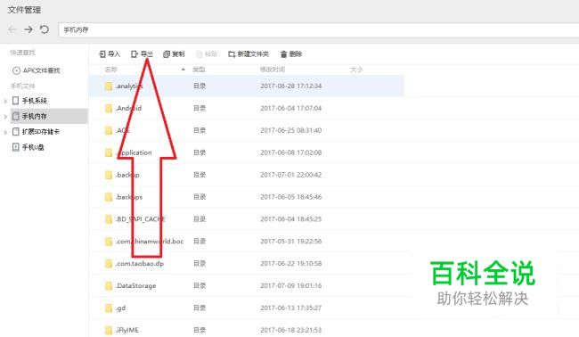Click the date 2017-06-18 23:21:53

[291, 330]
